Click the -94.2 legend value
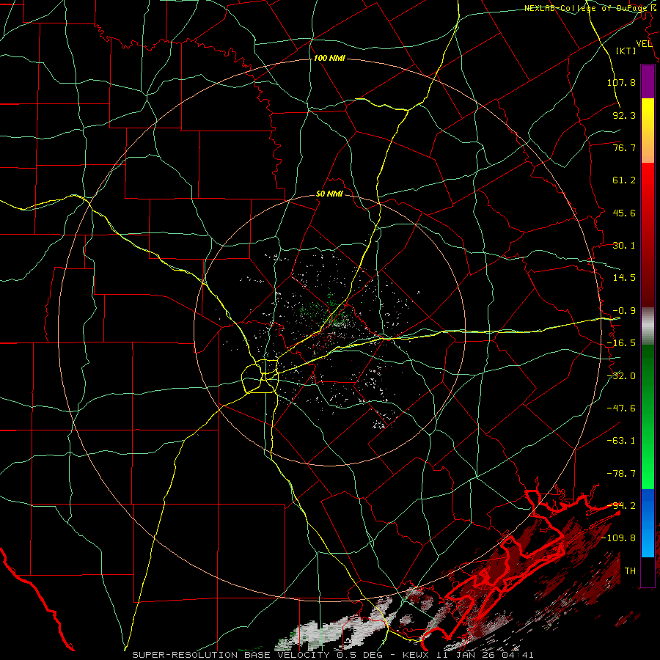This screenshot has width=660, height=660. pos(621,505)
